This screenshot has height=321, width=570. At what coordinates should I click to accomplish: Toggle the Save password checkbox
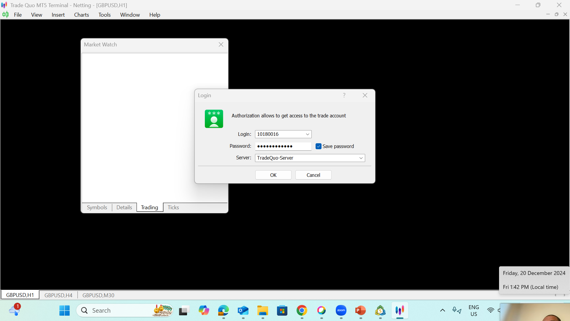click(318, 146)
